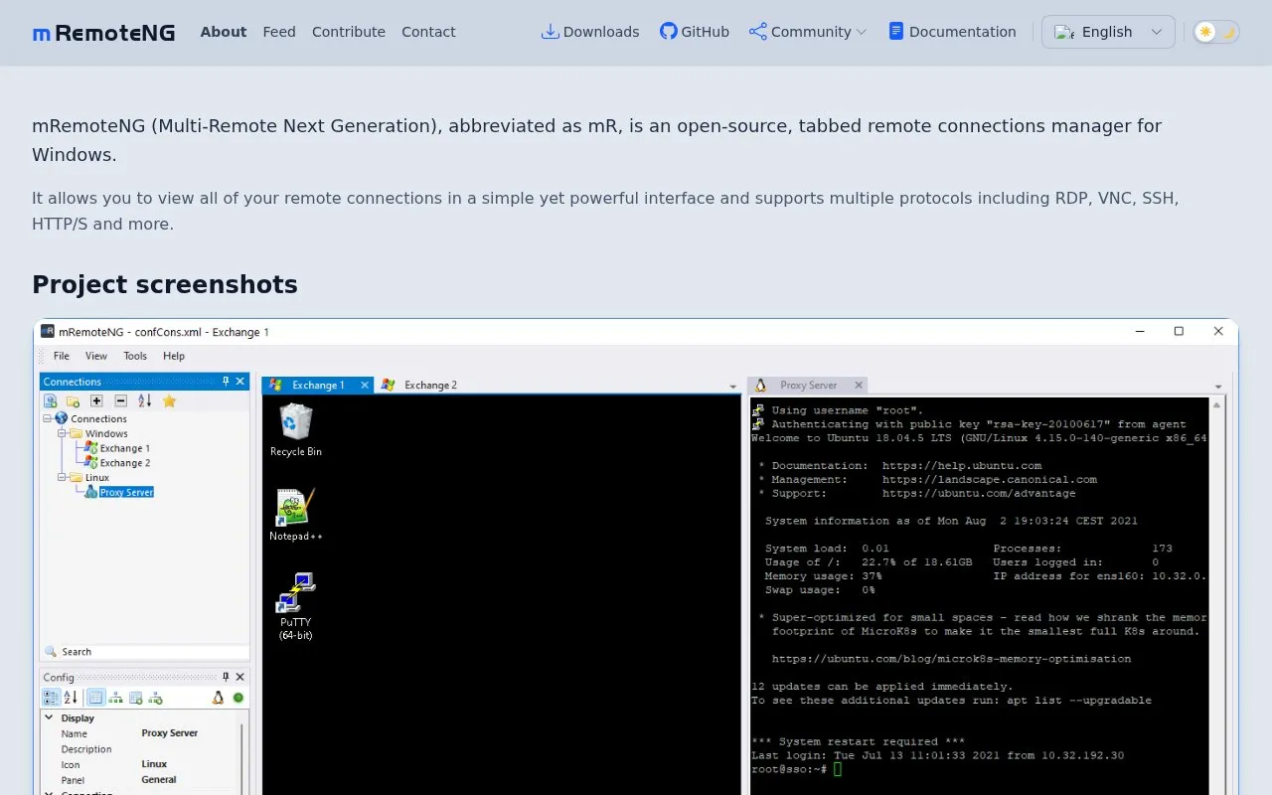Collapse the Linux folder in the connections tree
Viewport: 1272px width, 795px height.
coord(62,477)
